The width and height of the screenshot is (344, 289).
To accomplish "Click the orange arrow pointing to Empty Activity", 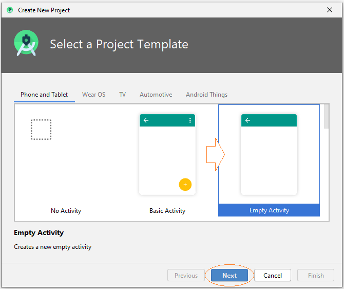I will coord(216,154).
